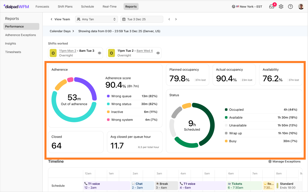Go back with View Team
This screenshot has width=308, height=192.
coord(60,19)
